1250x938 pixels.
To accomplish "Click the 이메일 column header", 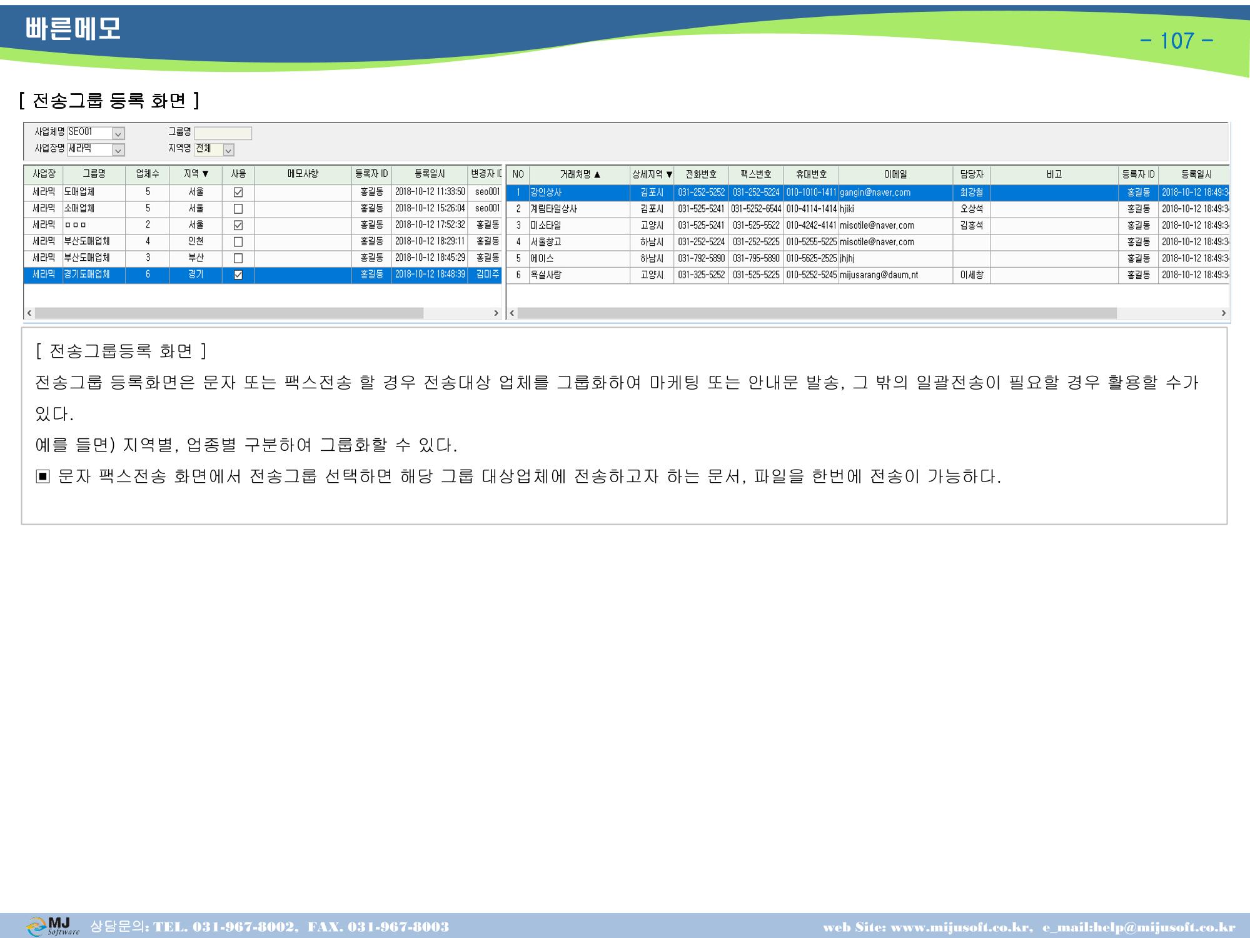I will [x=895, y=174].
